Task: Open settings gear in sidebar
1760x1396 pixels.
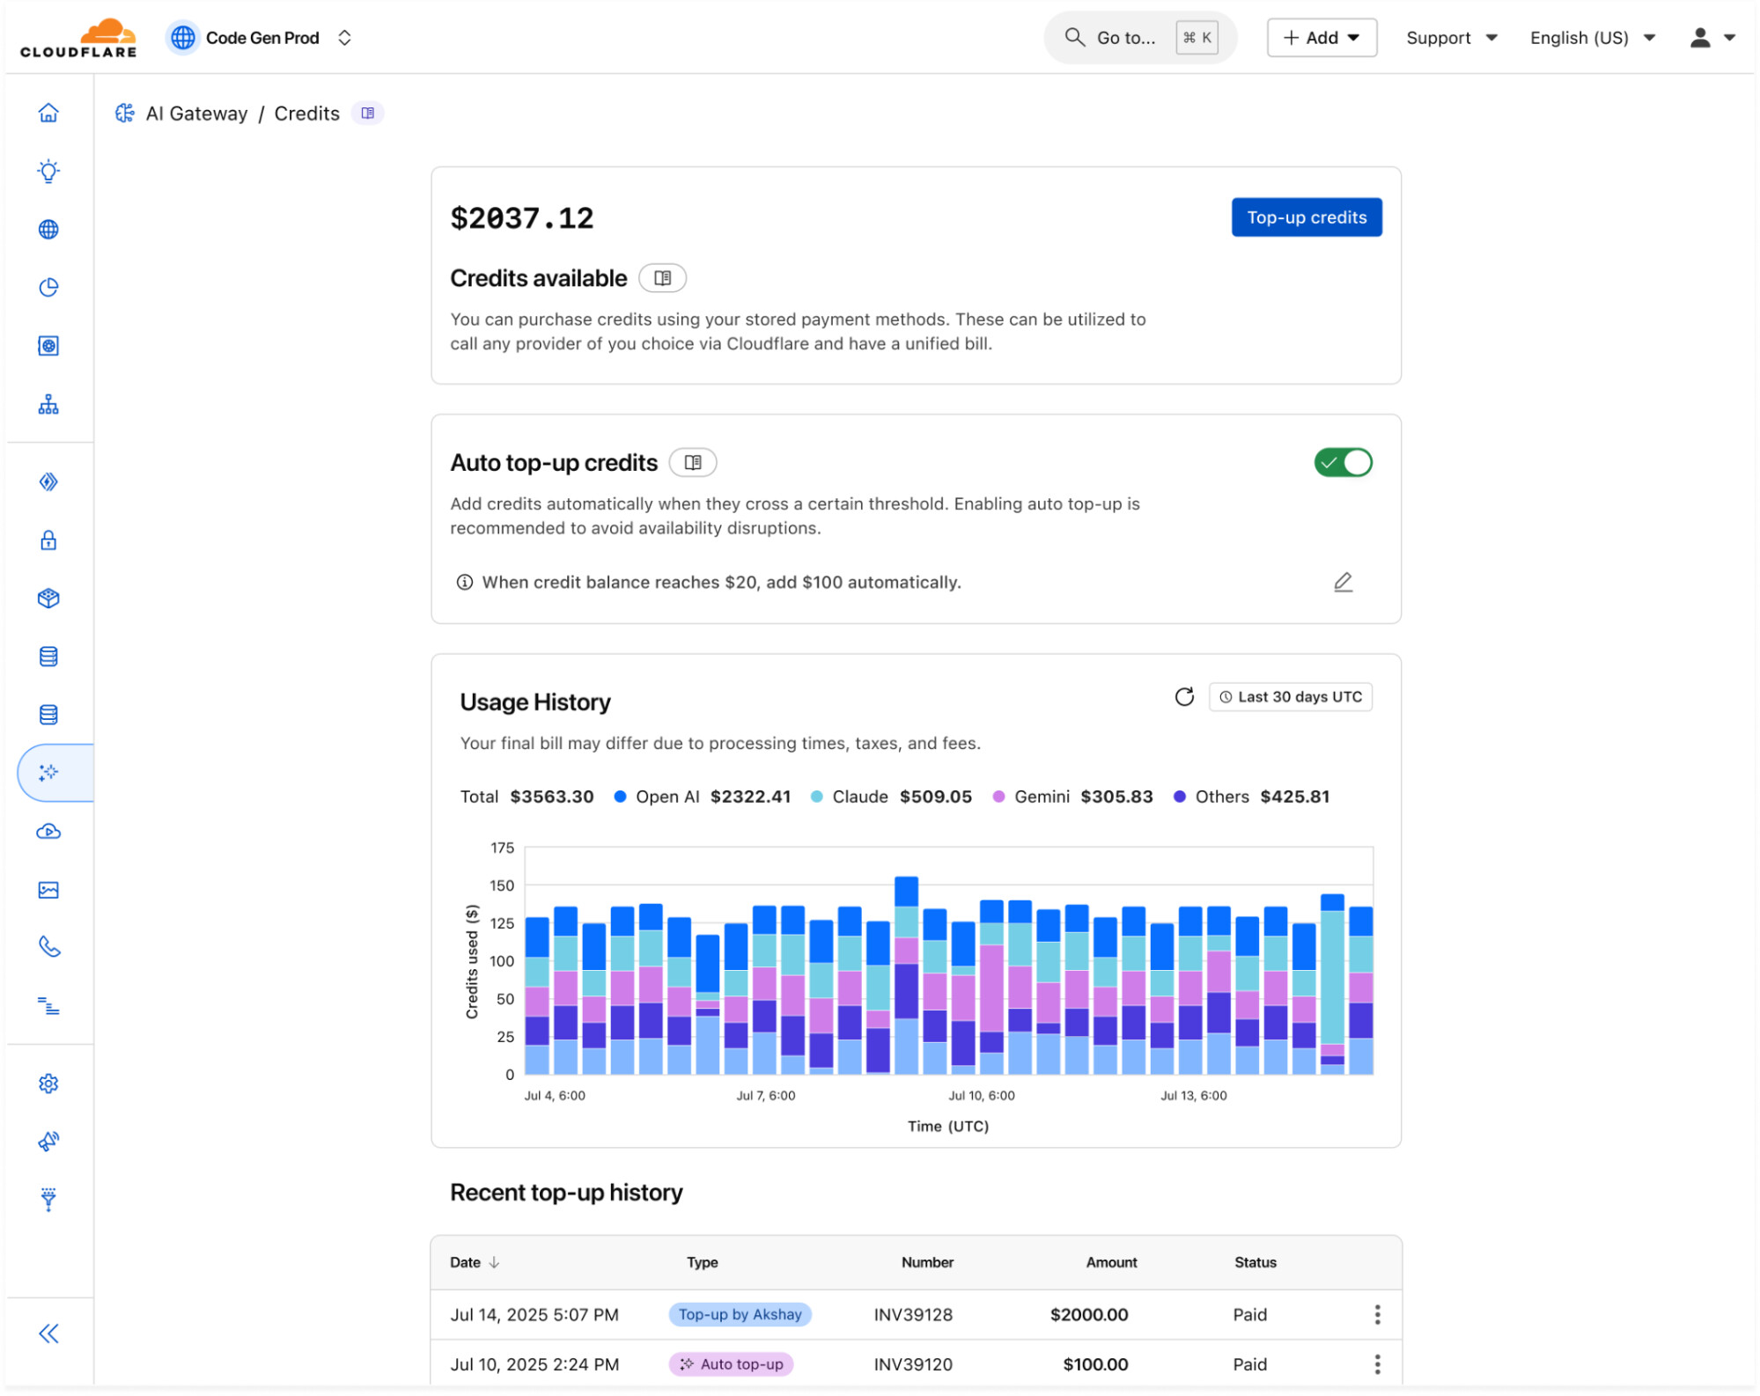Action: pos(48,1084)
